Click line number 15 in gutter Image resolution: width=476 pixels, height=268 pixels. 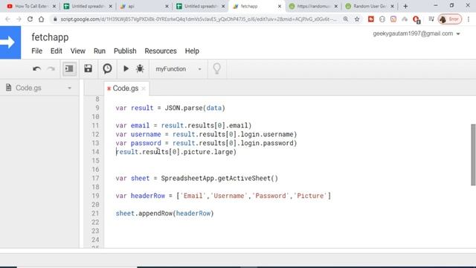95,161
